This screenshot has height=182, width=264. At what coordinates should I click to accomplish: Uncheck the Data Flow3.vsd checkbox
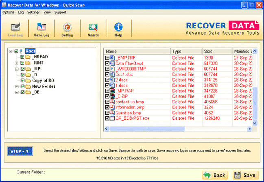pyautogui.click(x=107, y=63)
